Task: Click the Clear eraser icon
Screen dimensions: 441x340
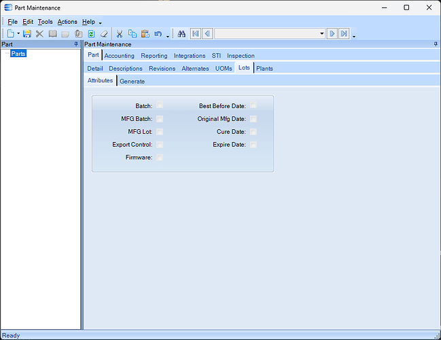Action: [104, 34]
